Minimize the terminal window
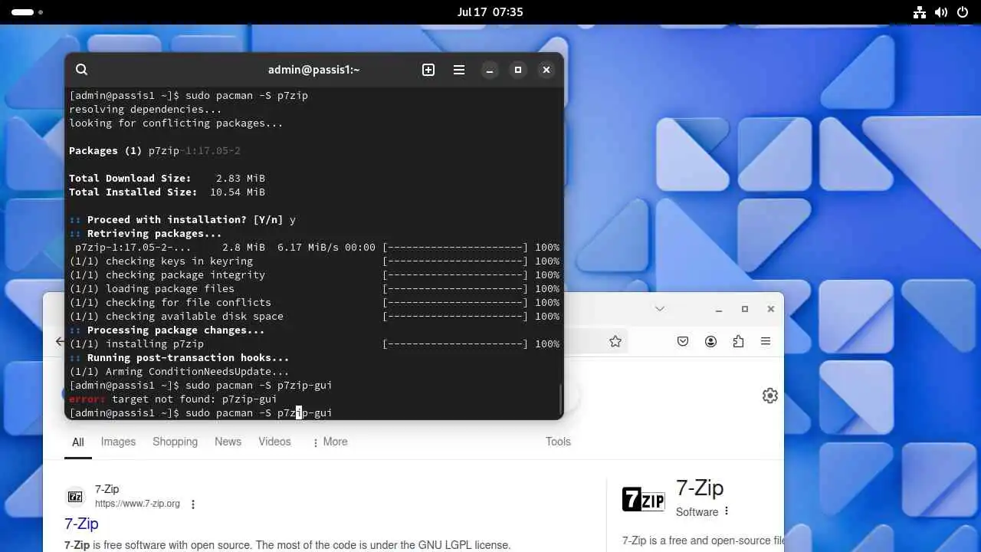981x552 pixels. click(490, 70)
